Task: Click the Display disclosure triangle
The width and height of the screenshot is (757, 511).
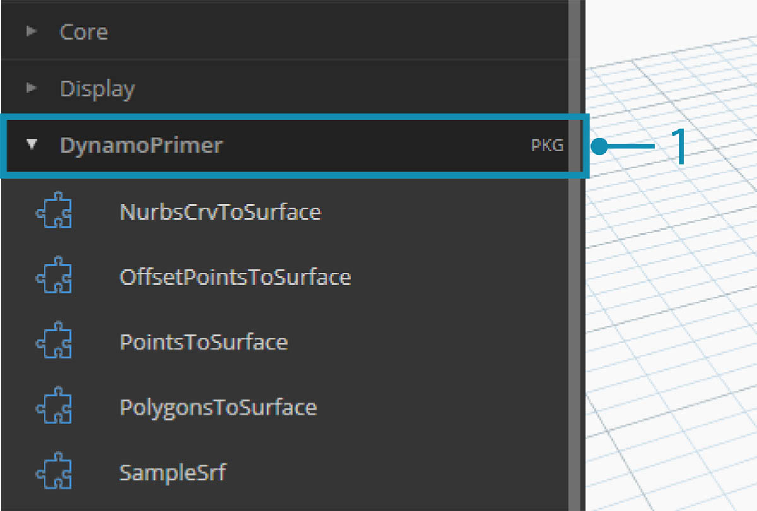Action: [30, 88]
